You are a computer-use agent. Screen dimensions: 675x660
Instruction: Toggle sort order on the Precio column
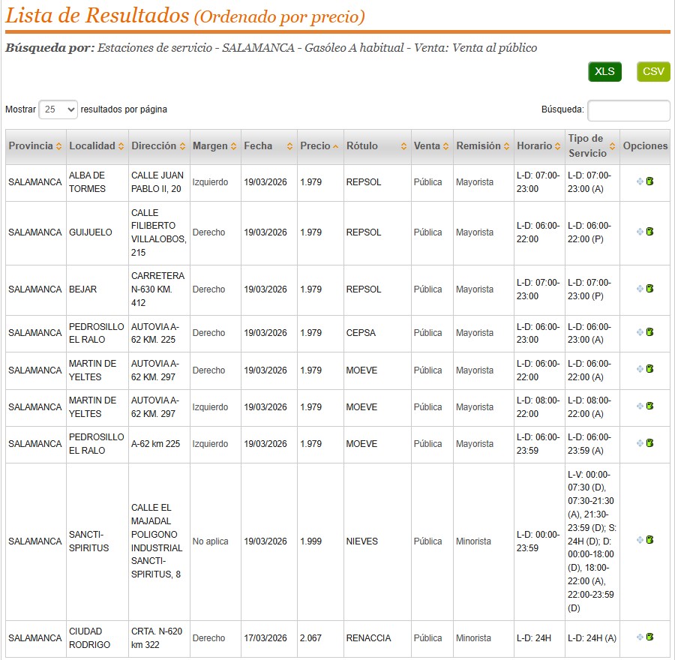tap(335, 146)
